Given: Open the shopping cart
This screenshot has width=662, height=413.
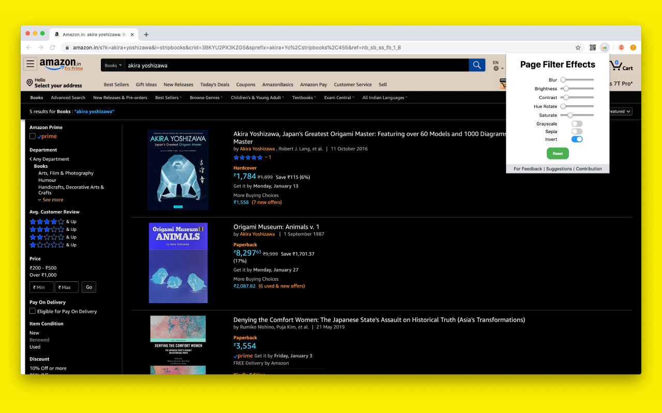Looking at the screenshot, I should click(x=621, y=66).
